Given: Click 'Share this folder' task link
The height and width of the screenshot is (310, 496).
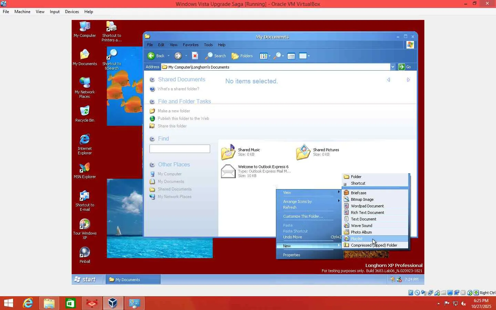Looking at the screenshot, I should click(172, 126).
